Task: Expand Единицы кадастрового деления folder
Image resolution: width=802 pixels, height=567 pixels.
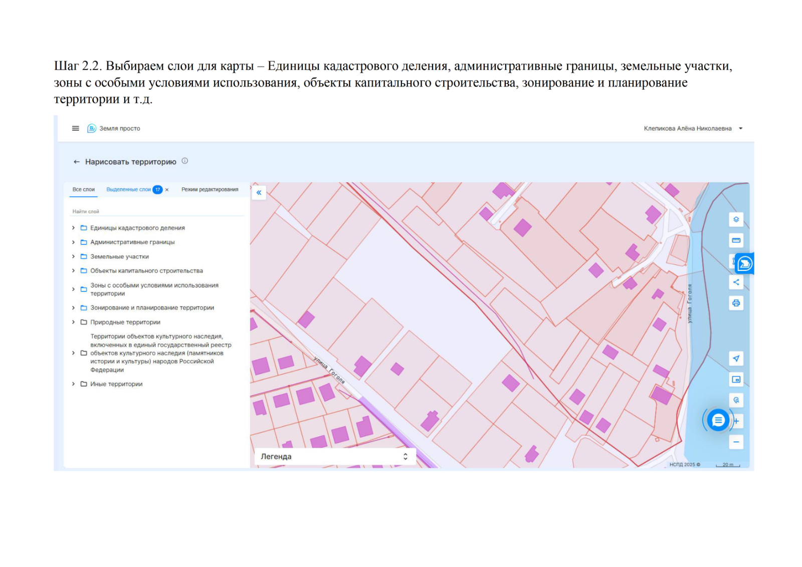Action: (73, 228)
